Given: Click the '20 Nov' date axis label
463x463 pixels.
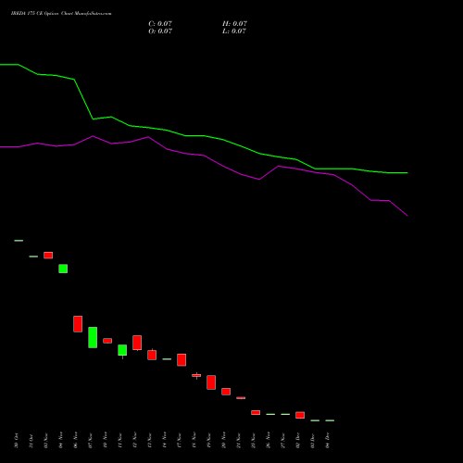Looking at the screenshot, I should [224, 441].
